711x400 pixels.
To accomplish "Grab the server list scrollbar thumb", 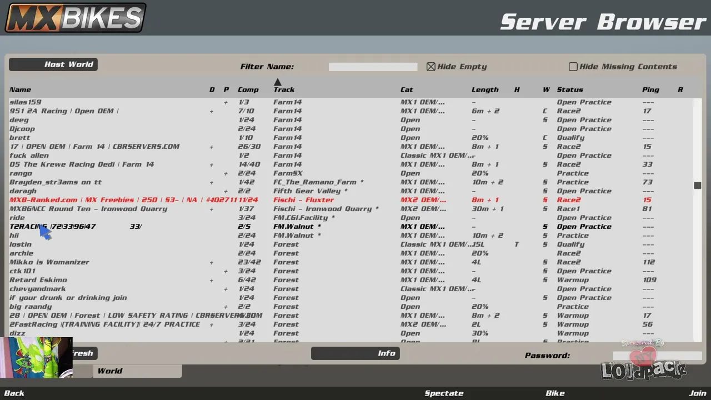I will (698, 186).
